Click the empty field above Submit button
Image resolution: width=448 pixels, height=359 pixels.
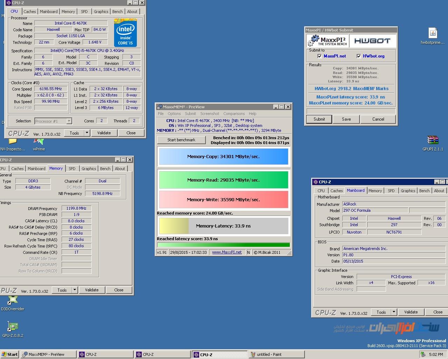tap(351, 111)
